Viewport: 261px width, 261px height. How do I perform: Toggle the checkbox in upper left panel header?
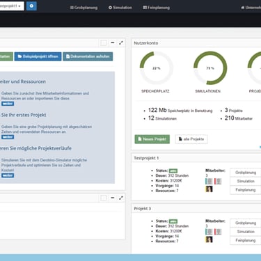pos(104,42)
